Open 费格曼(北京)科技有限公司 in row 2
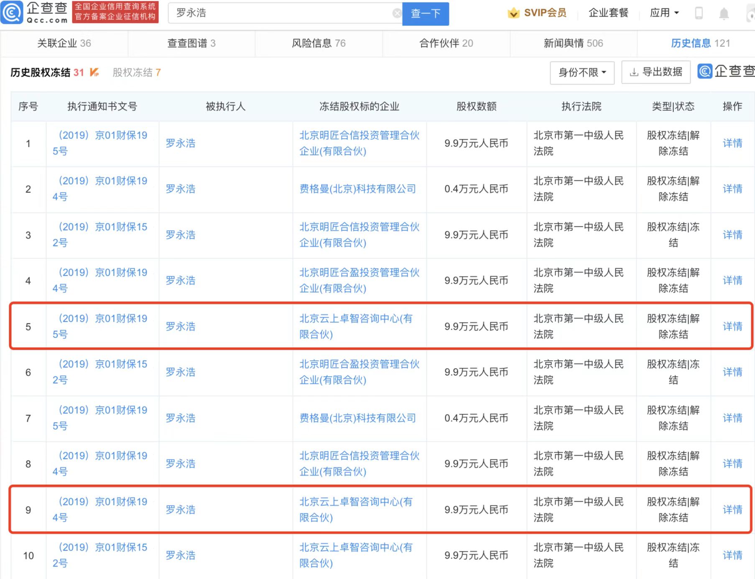The width and height of the screenshot is (755, 579). [x=358, y=189]
